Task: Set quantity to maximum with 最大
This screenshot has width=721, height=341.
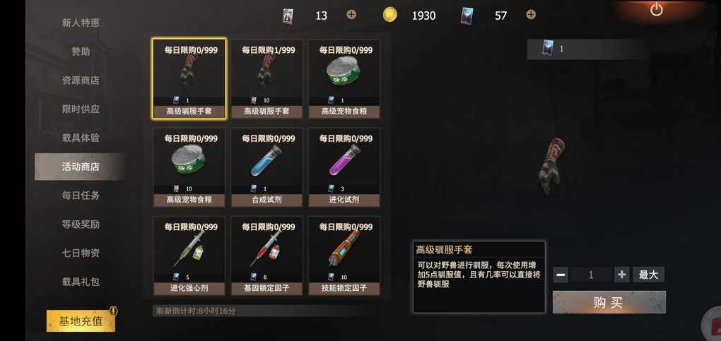Action: click(x=648, y=275)
